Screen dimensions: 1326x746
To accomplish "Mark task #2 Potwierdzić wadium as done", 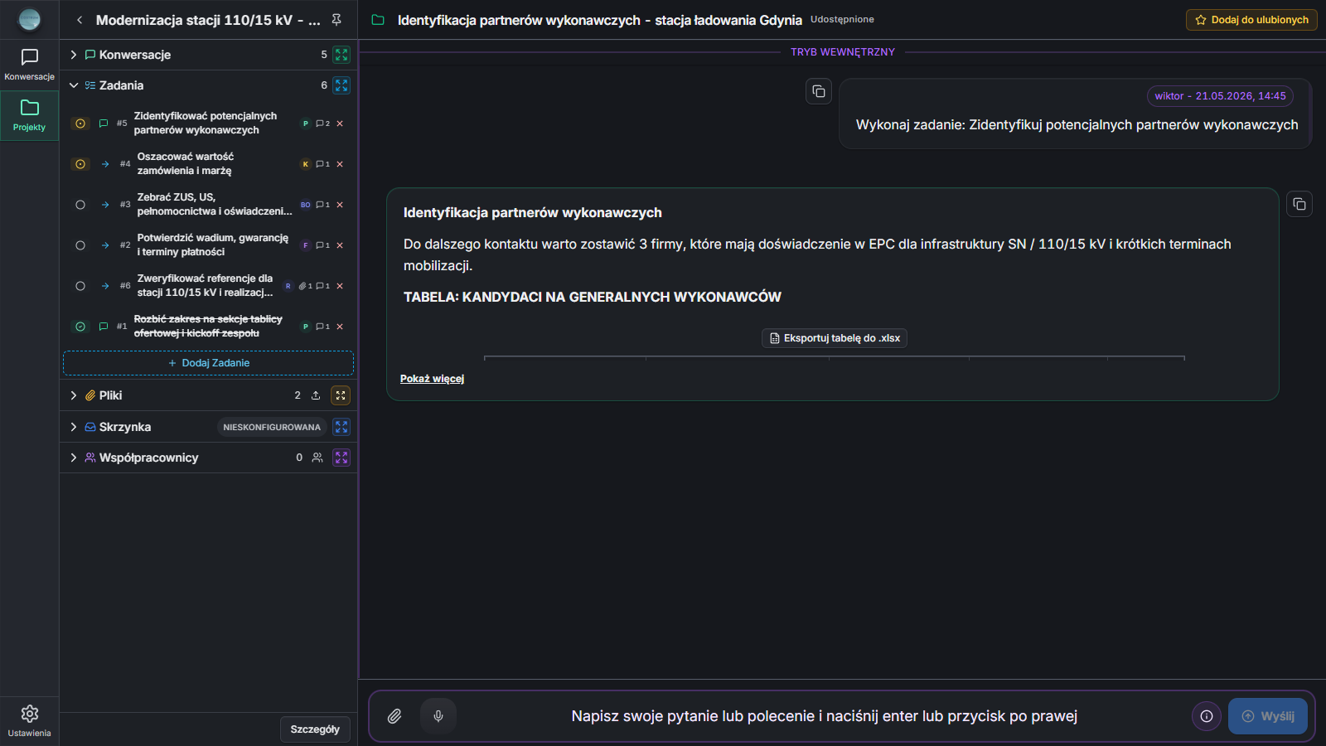I will [80, 245].
